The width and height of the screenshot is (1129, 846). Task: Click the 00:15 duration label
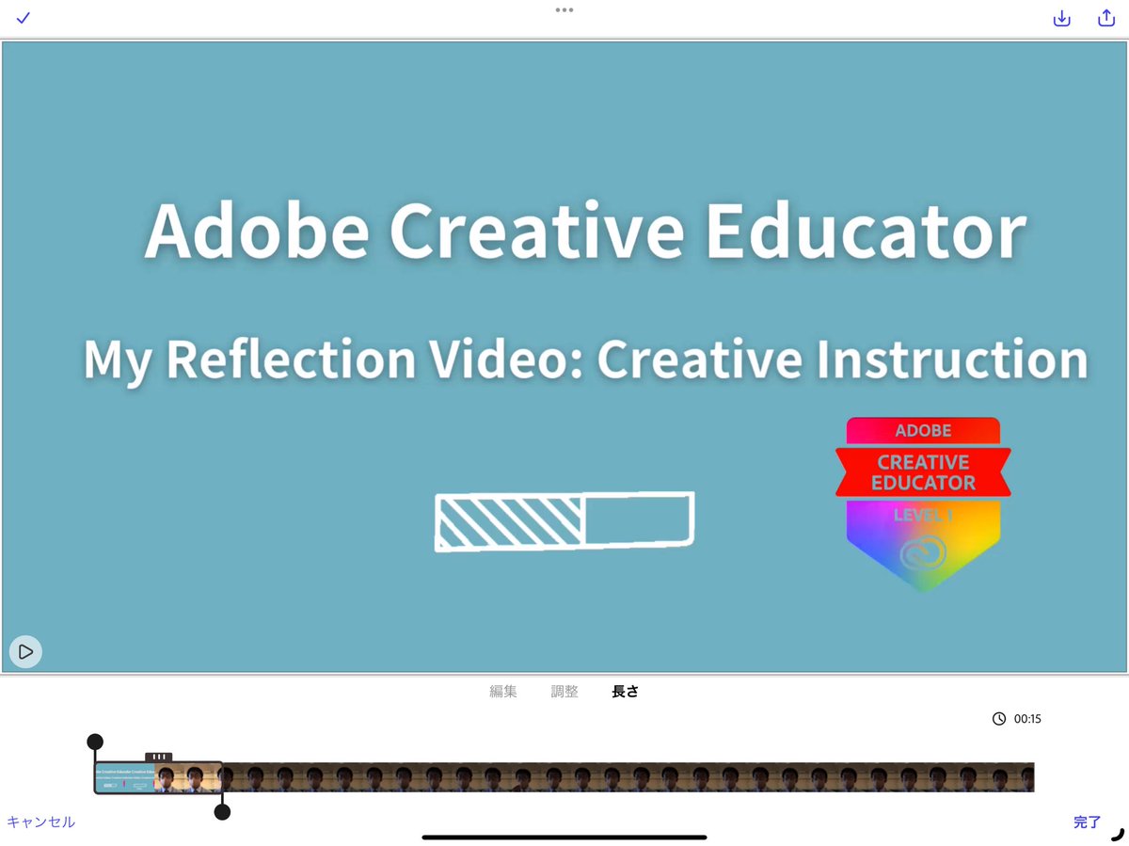pyautogui.click(x=1028, y=718)
